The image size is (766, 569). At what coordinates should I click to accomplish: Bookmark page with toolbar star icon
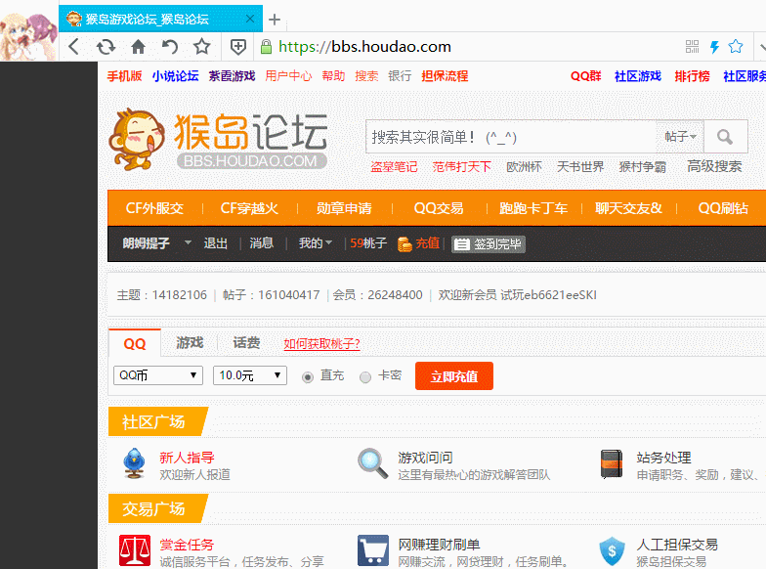tap(201, 47)
